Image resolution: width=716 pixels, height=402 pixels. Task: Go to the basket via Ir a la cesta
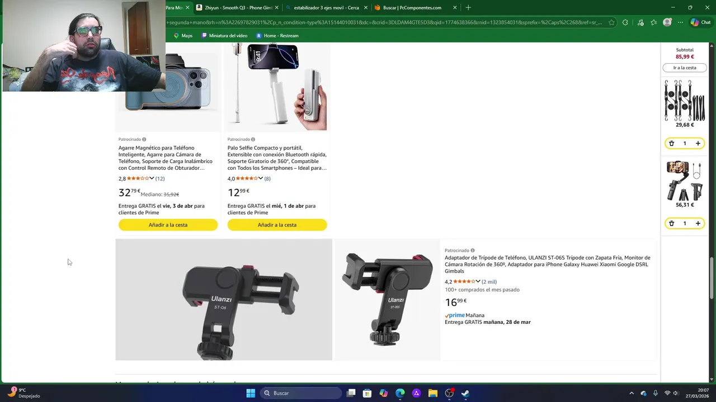(685, 68)
